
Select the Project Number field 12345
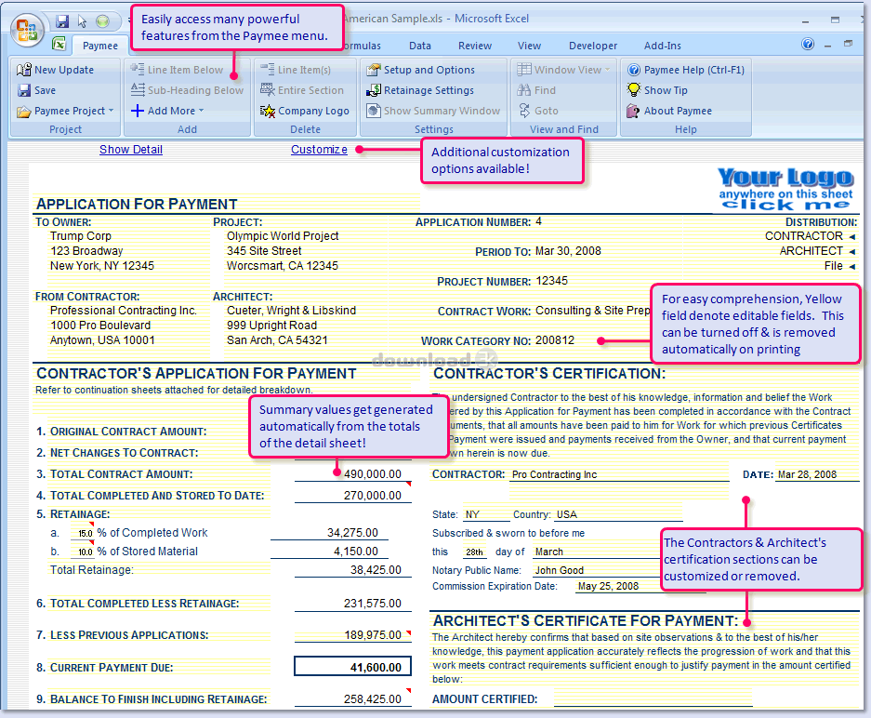click(551, 281)
